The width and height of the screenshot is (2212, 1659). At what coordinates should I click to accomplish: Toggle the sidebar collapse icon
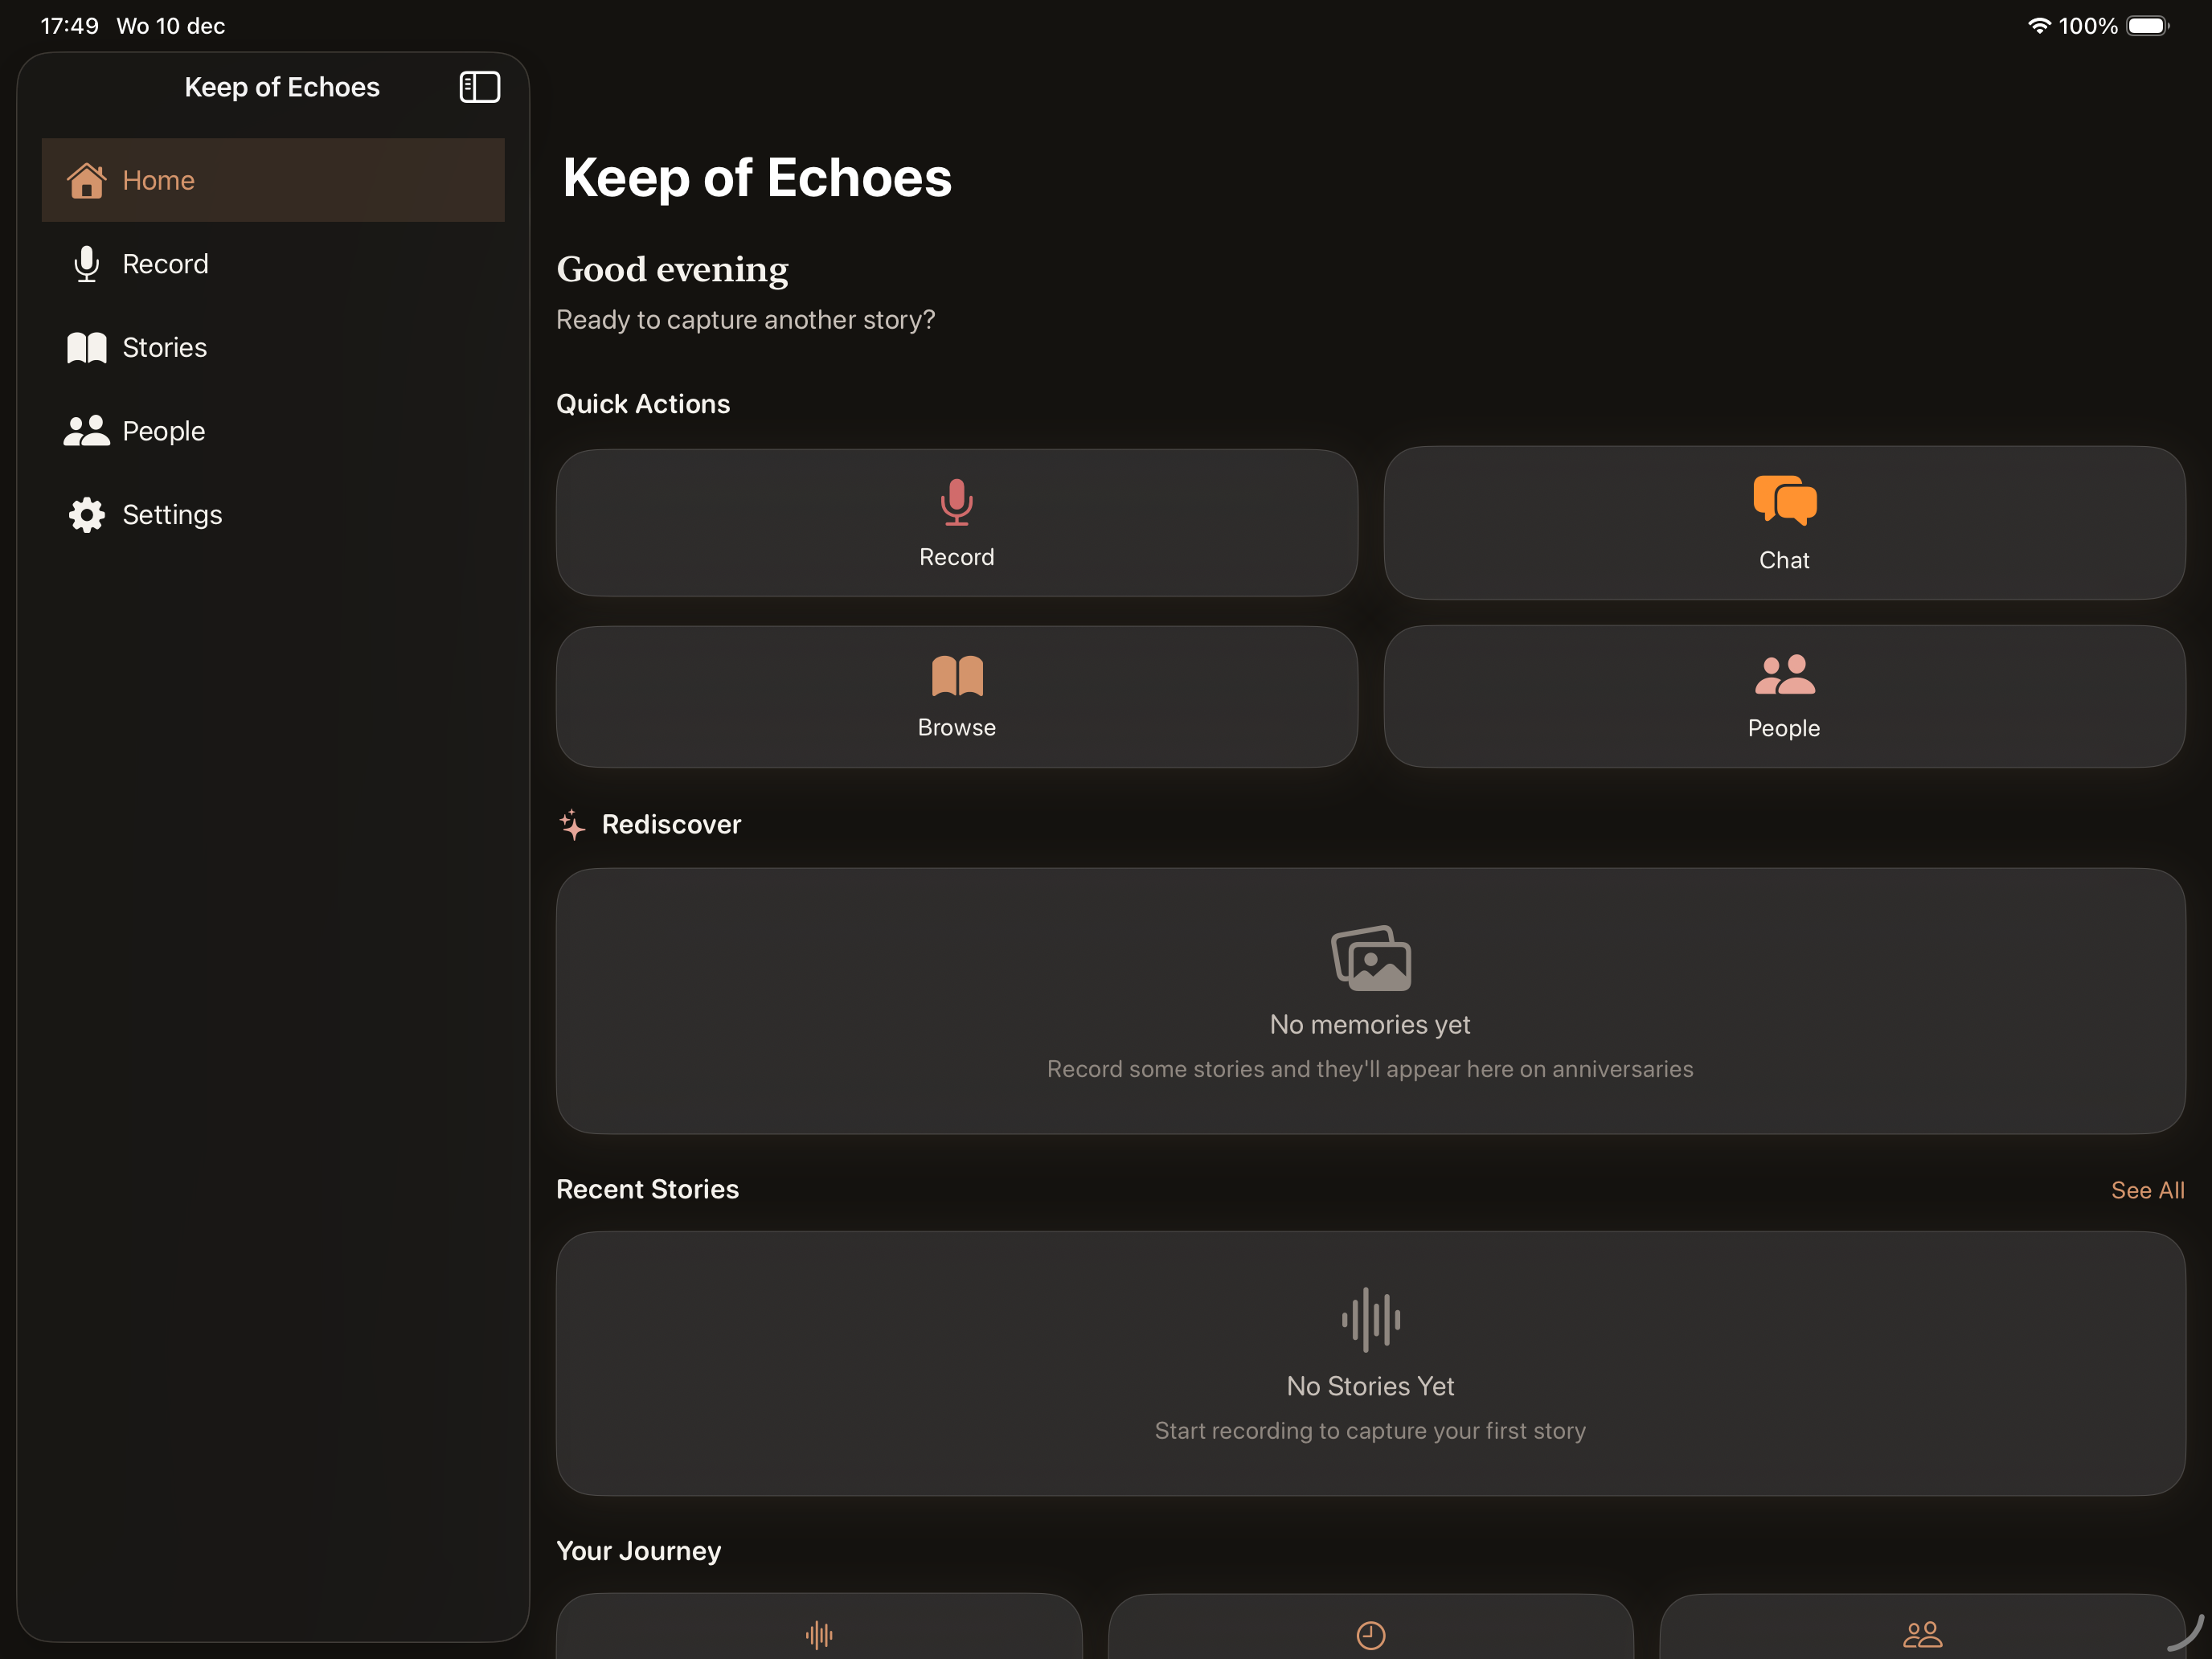click(479, 87)
